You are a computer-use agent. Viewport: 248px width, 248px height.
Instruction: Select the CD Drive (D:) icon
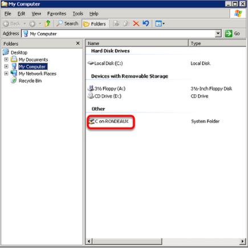pos(91,95)
